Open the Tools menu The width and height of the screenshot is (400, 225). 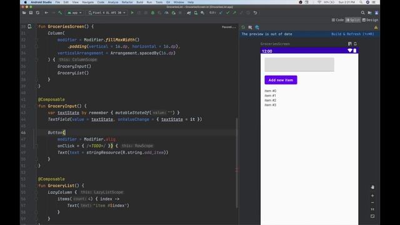point(159,2)
